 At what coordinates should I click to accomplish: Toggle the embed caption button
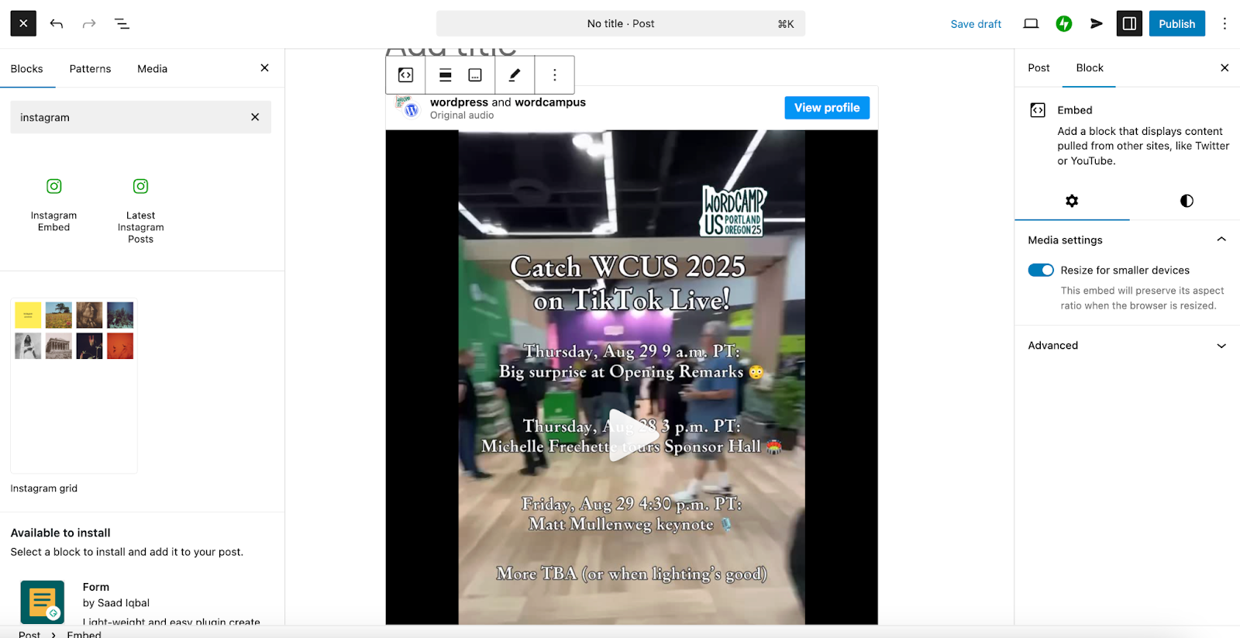tap(475, 75)
